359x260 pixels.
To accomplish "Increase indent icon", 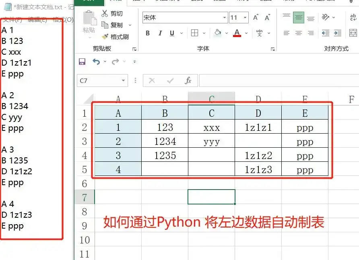I will 338,33.
